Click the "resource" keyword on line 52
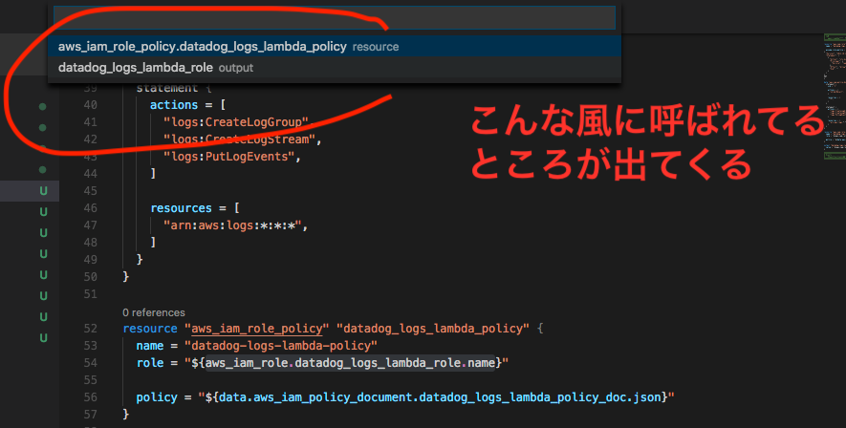846x428 pixels. pos(150,329)
